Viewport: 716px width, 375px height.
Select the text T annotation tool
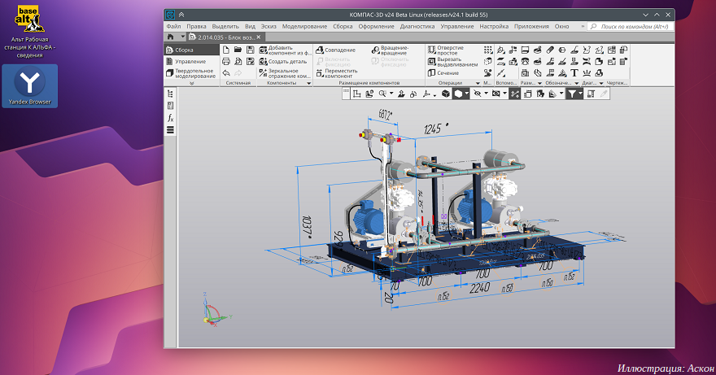tap(574, 72)
